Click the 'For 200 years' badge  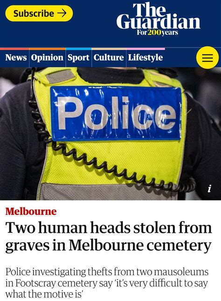pos(158,32)
